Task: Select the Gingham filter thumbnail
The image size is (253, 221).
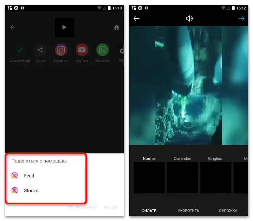Action: [216, 177]
